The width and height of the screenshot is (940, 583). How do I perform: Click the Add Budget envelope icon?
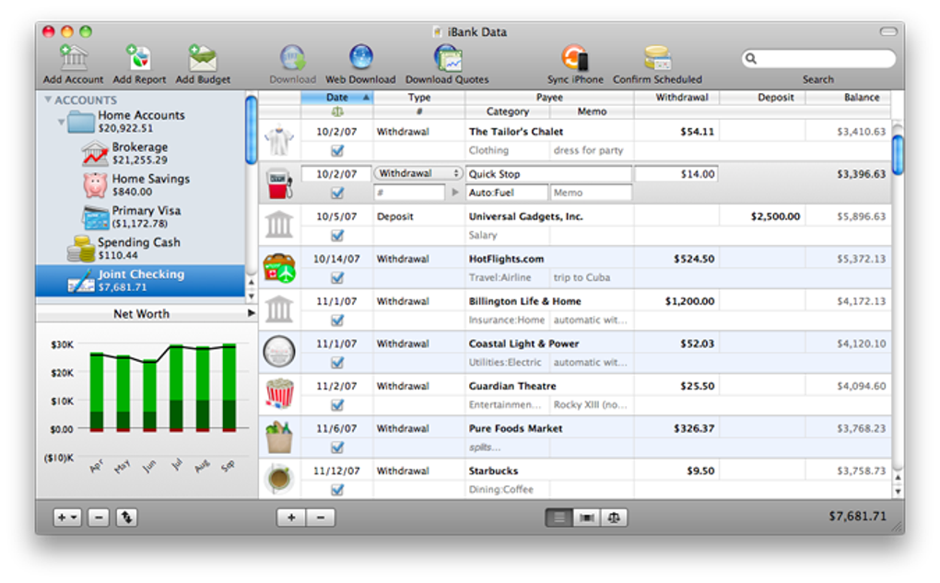click(203, 57)
